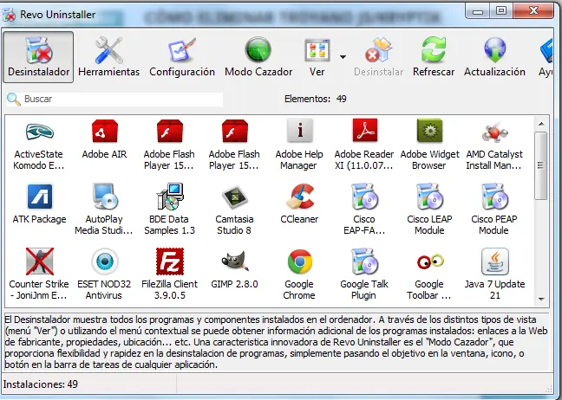Select Cisco EAP-FAST module icon

click(364, 196)
